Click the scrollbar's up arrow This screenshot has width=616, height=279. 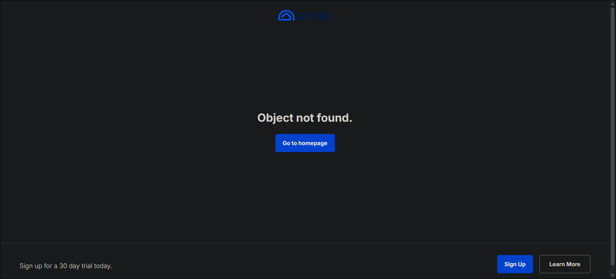click(612, 4)
